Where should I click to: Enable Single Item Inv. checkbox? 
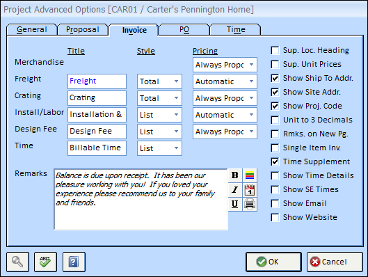click(x=275, y=148)
